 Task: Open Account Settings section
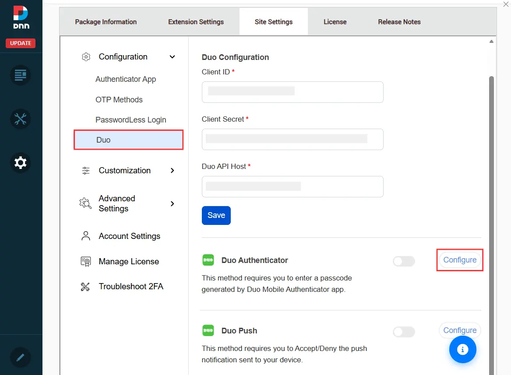129,236
